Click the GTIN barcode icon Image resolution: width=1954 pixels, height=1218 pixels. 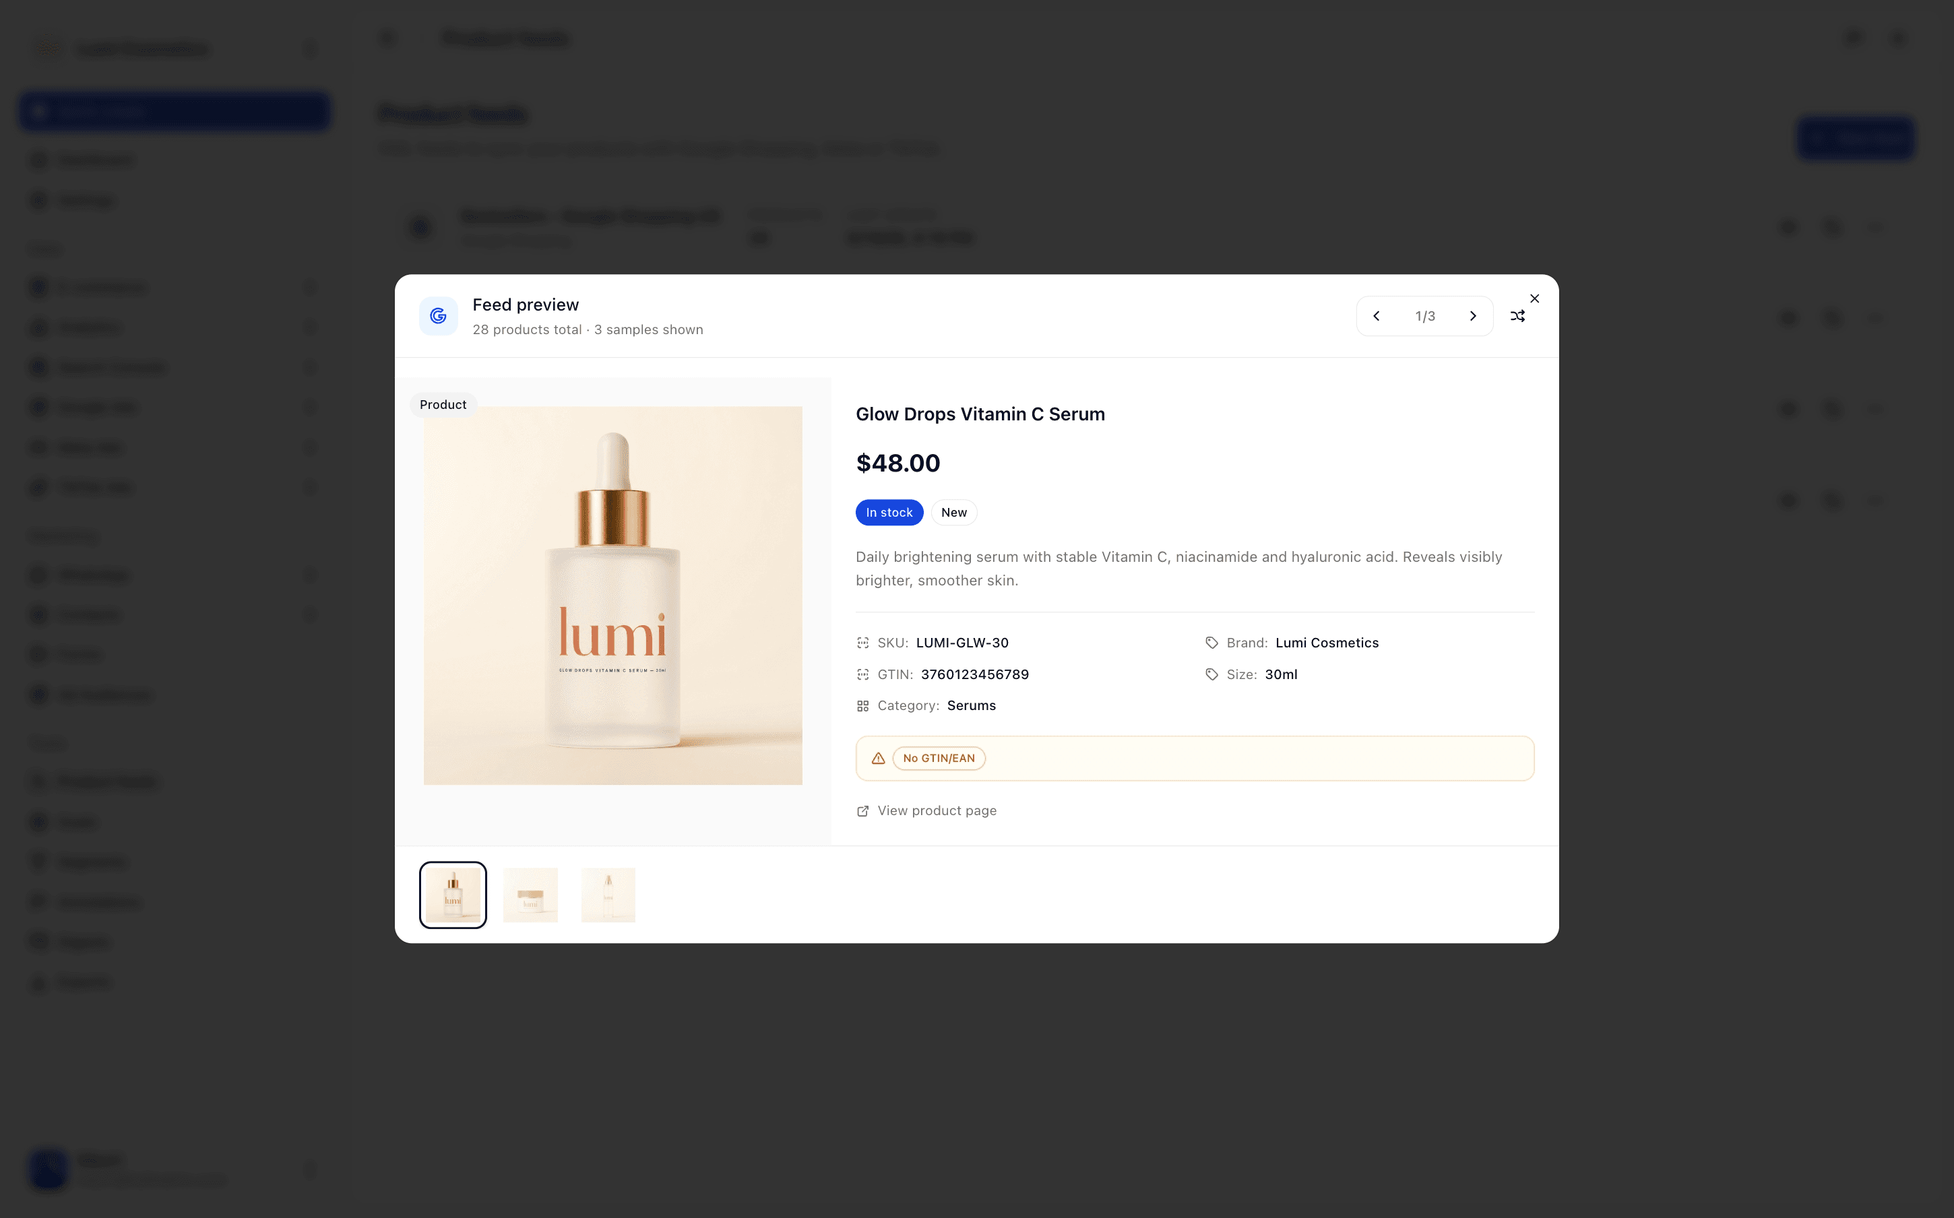click(862, 674)
